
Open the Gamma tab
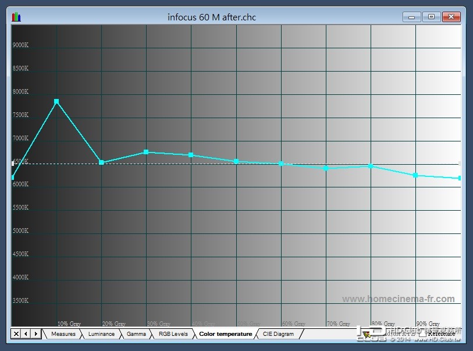pyautogui.click(x=136, y=334)
